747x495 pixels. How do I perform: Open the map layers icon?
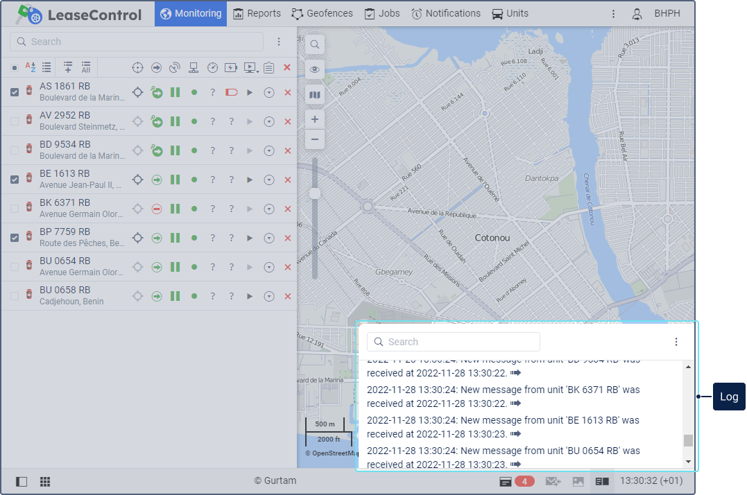pyautogui.click(x=315, y=94)
